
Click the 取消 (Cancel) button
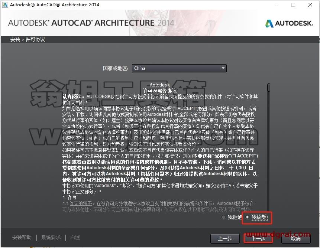pos(296,238)
